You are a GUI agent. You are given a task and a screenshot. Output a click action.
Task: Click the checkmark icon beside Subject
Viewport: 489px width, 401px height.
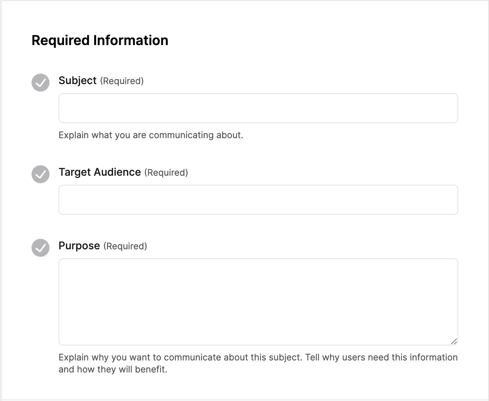click(x=40, y=83)
